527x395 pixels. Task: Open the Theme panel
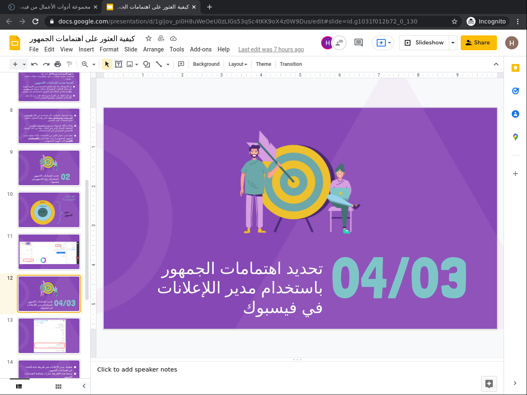263,64
